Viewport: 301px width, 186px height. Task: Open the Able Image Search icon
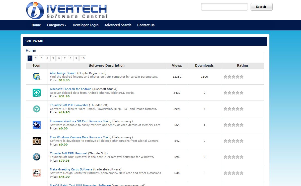click(x=37, y=77)
